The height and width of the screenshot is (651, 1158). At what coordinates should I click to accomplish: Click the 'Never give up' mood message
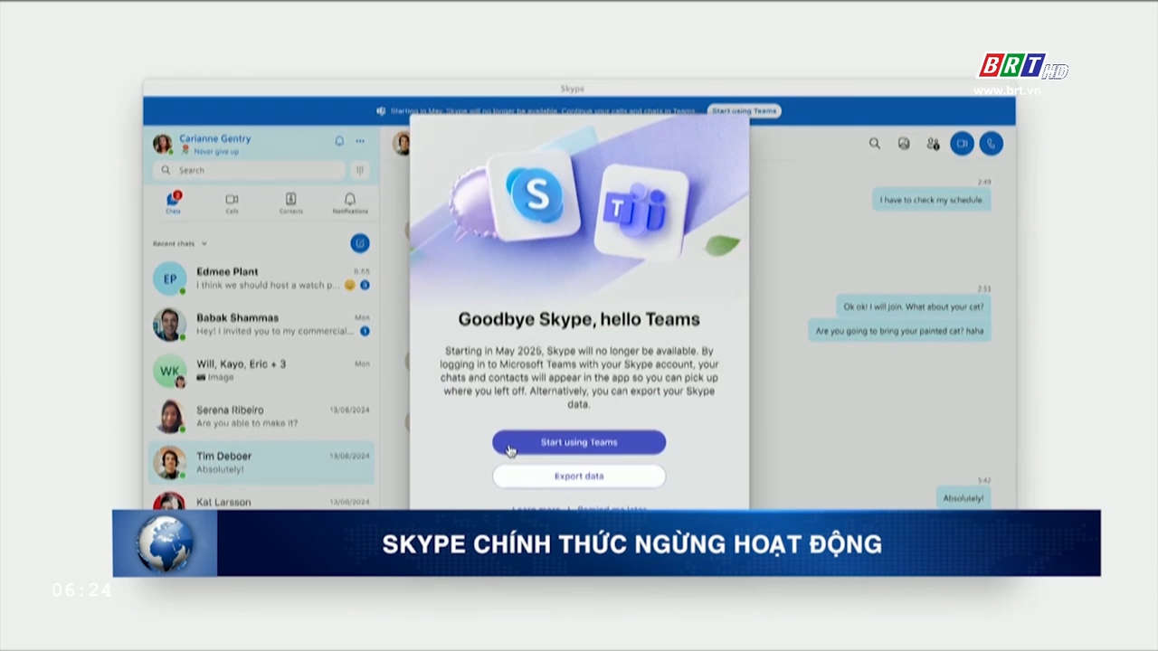pos(216,152)
